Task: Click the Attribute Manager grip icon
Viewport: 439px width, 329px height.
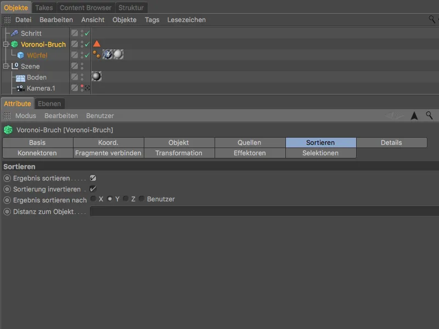Action: coord(7,116)
